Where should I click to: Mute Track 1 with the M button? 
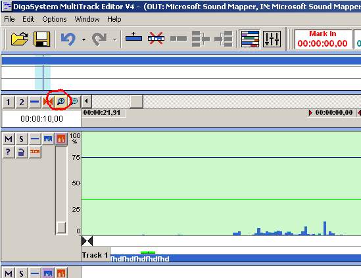(9, 139)
